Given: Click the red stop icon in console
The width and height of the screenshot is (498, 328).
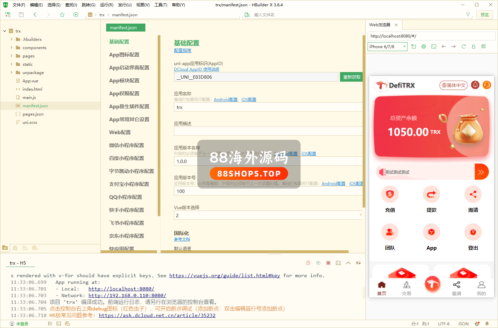Looking at the screenshot, I should click(x=328, y=263).
